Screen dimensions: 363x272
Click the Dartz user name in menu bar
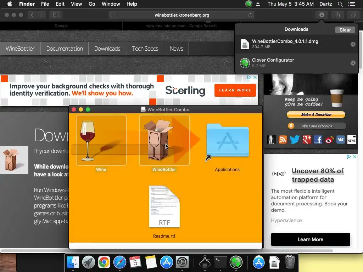(x=325, y=4)
